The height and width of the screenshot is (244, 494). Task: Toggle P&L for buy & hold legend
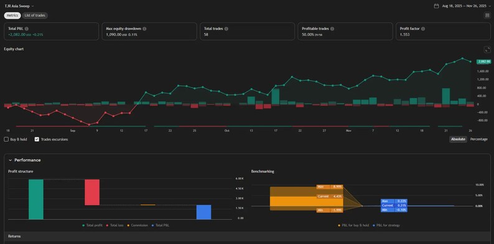(353, 225)
